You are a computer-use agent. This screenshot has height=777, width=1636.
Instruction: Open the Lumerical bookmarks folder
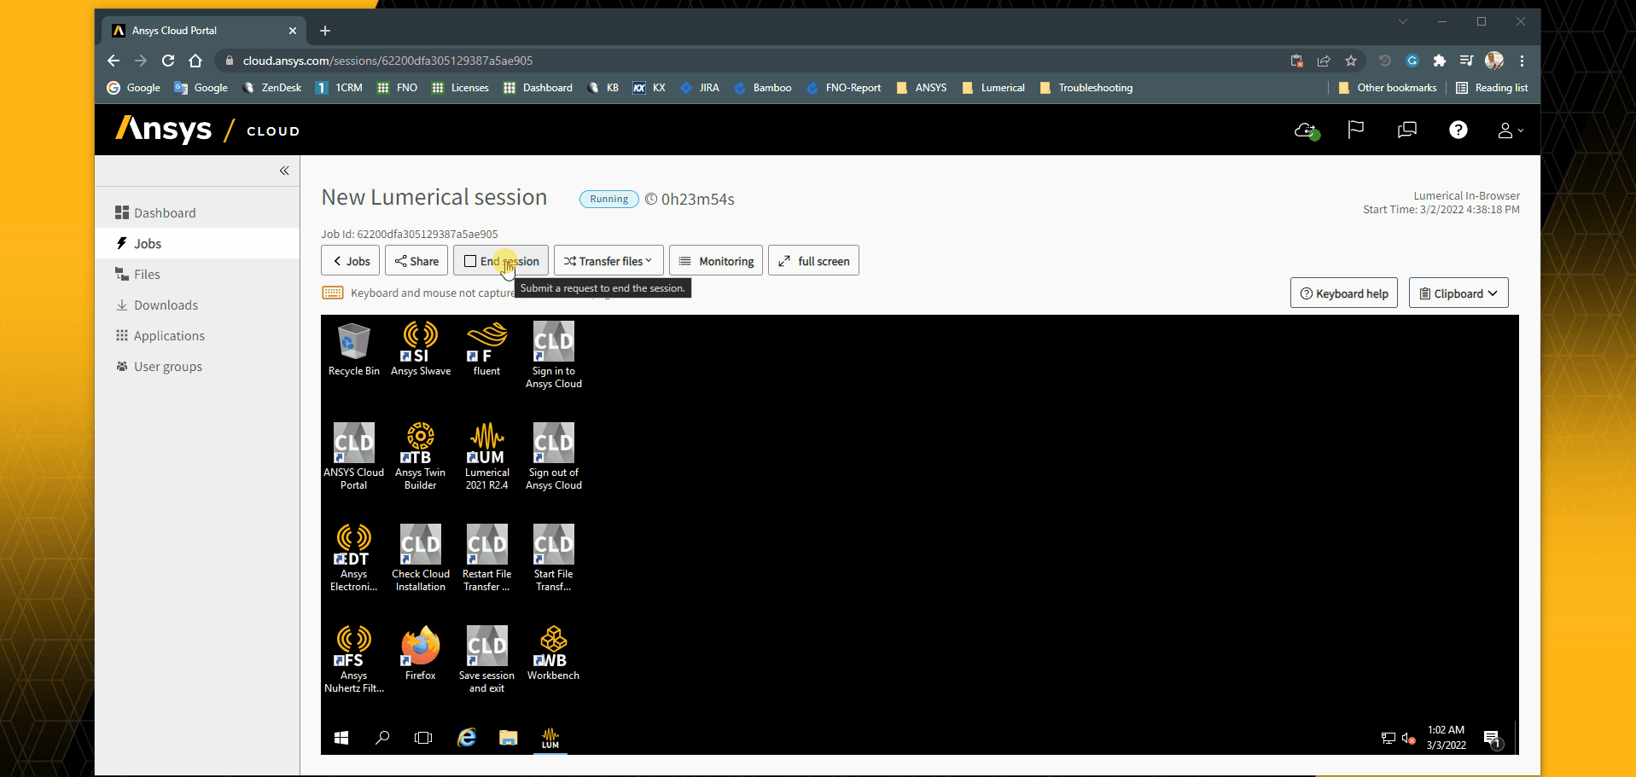[993, 88]
